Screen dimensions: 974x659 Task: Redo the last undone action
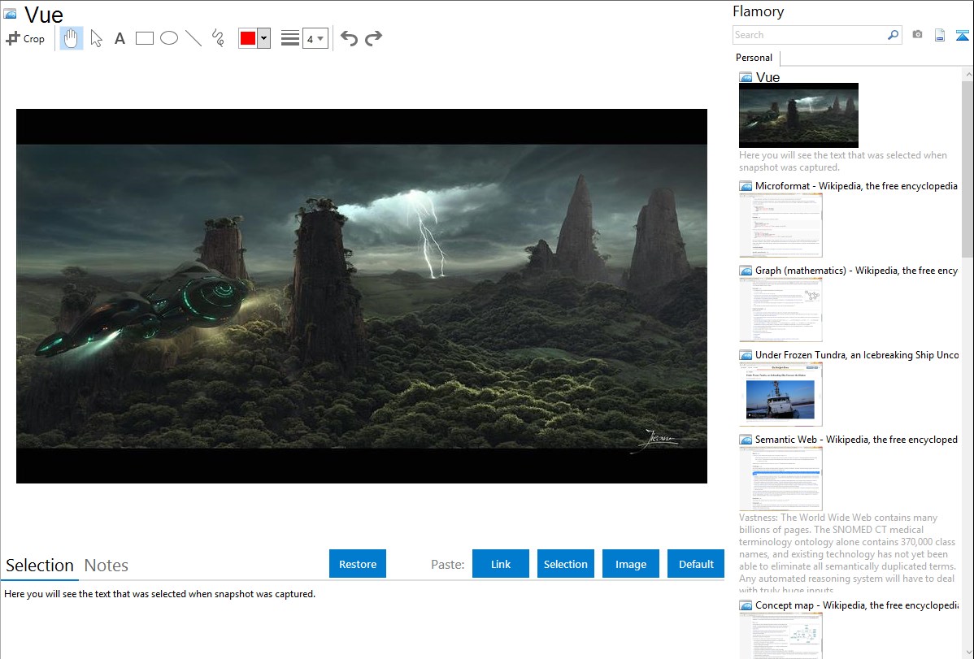pos(373,38)
